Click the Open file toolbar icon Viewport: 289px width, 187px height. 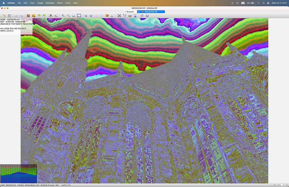4,16
